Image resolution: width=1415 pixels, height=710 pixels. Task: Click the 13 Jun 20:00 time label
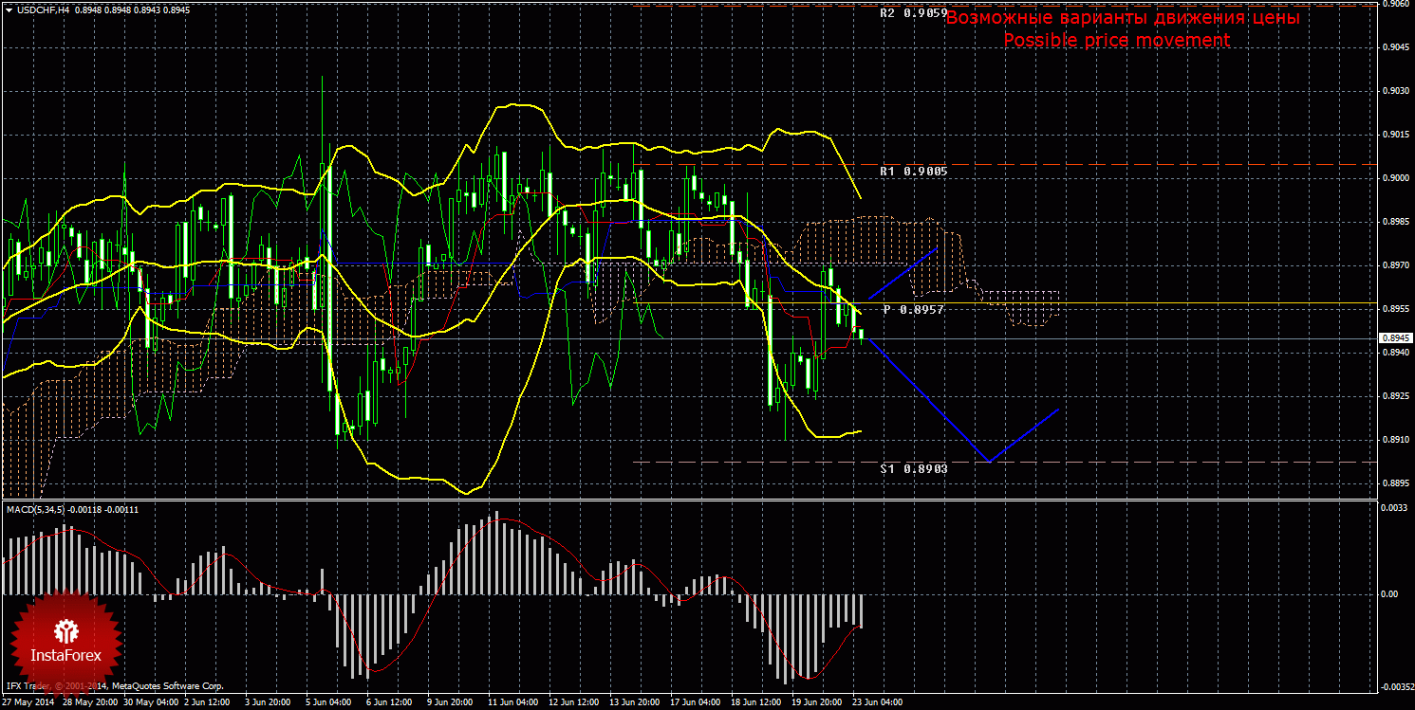(x=635, y=703)
